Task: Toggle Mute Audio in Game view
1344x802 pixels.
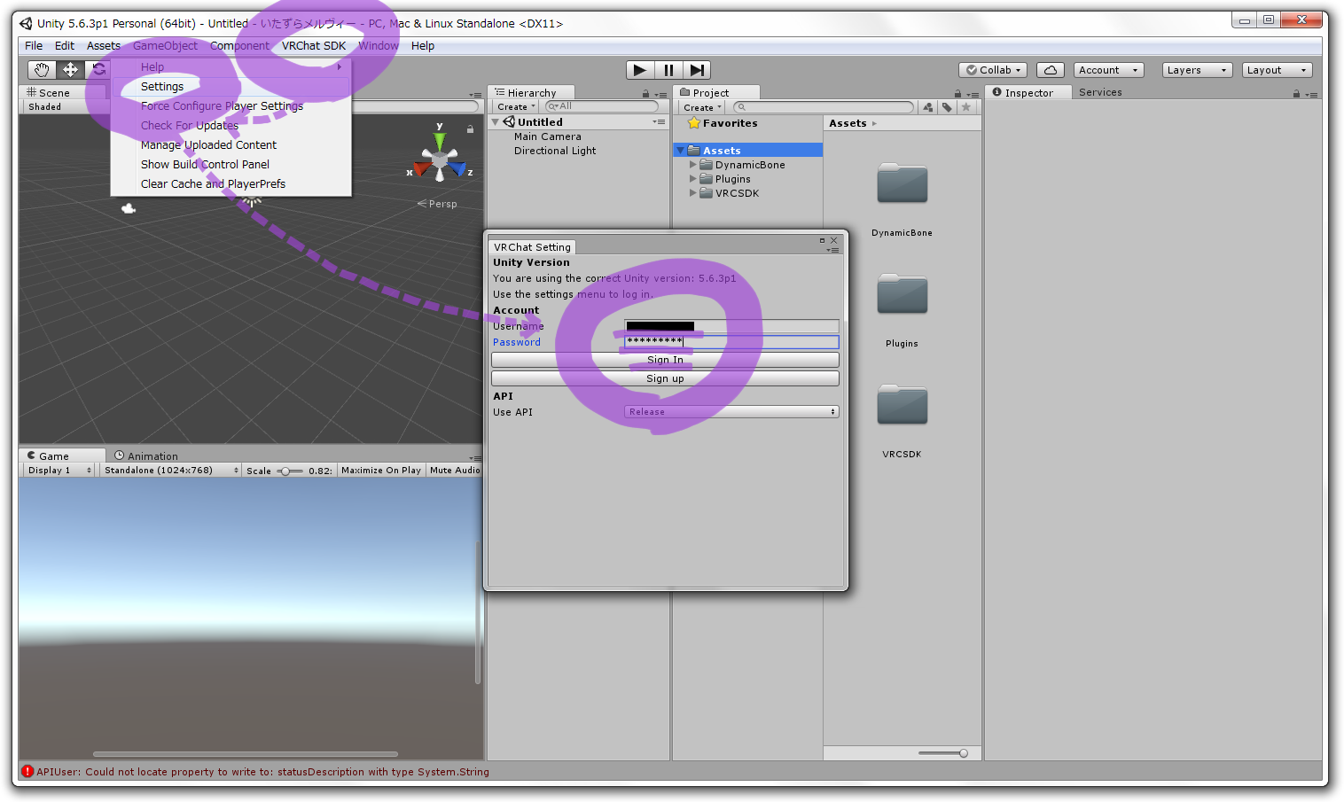Action: (455, 471)
